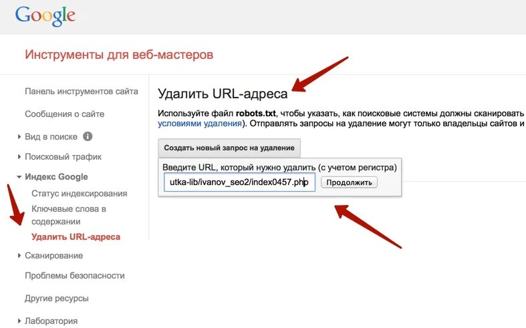Click the info icon next to Вид в поиске
The image size is (526, 328).
[88, 136]
